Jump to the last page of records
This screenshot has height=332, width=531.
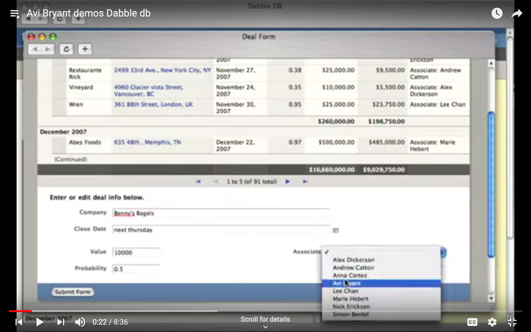(x=305, y=181)
